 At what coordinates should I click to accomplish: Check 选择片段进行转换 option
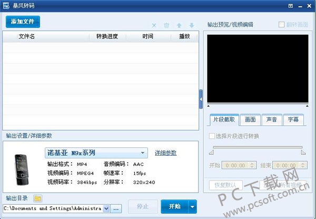pos(212,136)
